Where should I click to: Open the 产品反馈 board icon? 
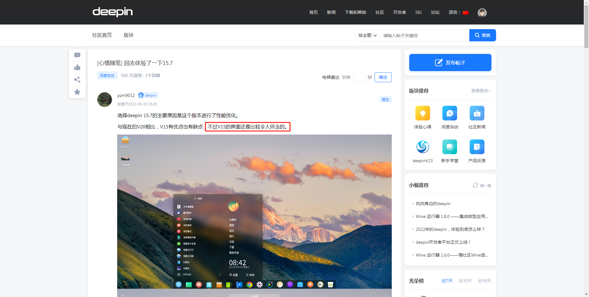point(477,147)
